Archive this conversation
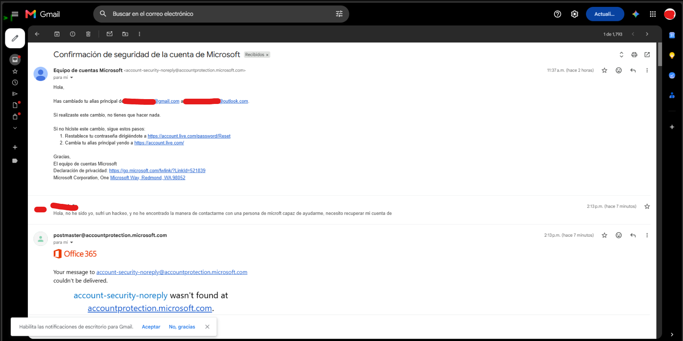This screenshot has width=683, height=341. pos(57,34)
